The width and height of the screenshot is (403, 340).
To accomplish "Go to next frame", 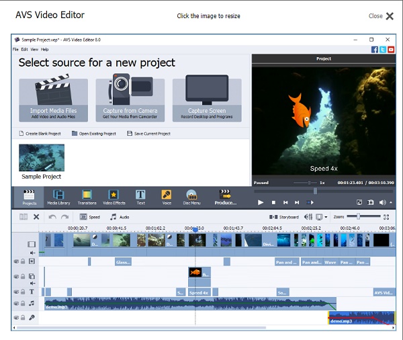I will point(297,202).
